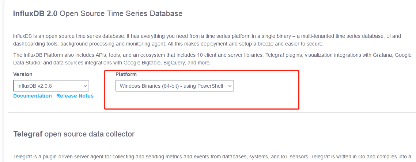Open the Release Notes link

pyautogui.click(x=75, y=96)
